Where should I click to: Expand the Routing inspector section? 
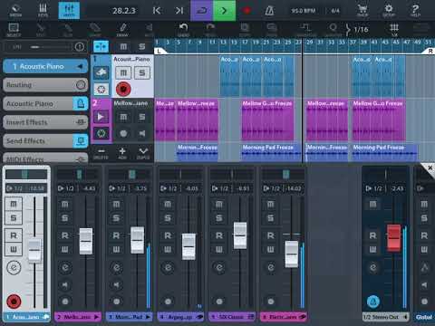coord(45,85)
